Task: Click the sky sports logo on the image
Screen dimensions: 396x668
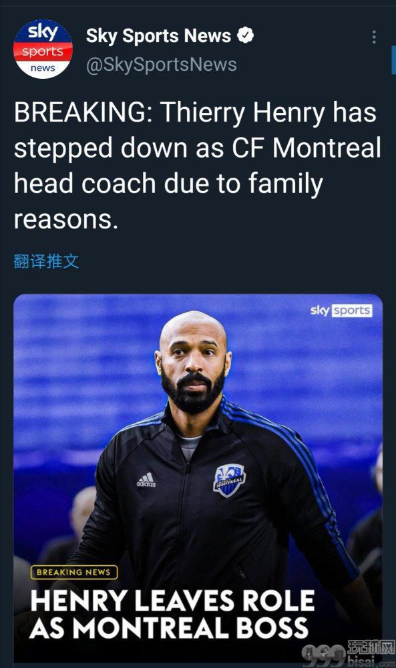Action: click(x=341, y=311)
